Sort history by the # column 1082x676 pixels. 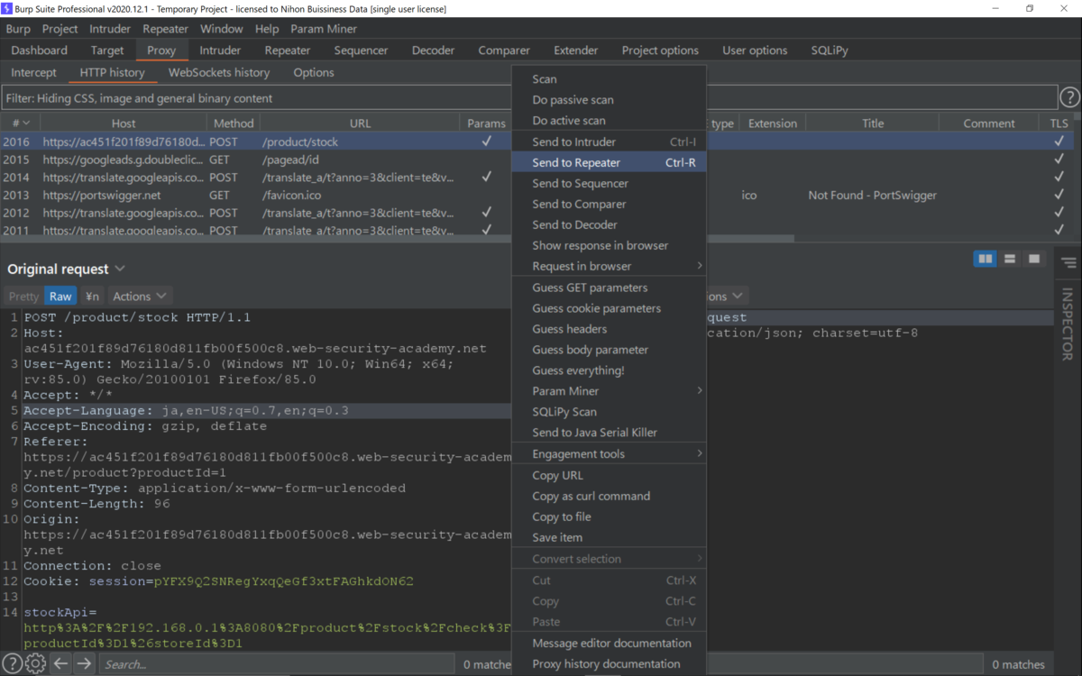[x=20, y=123]
